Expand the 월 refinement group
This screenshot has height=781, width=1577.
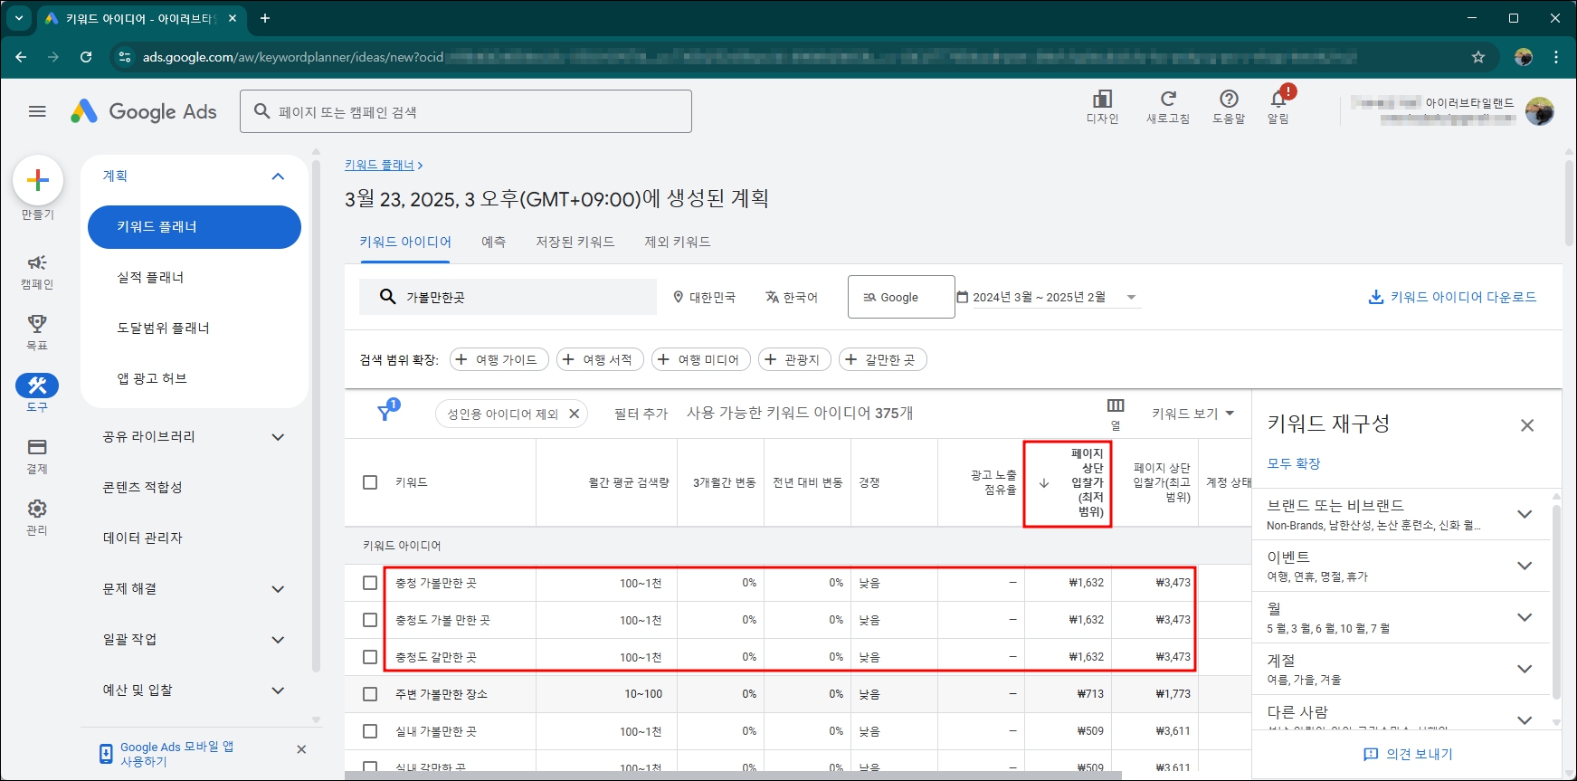click(x=1525, y=617)
